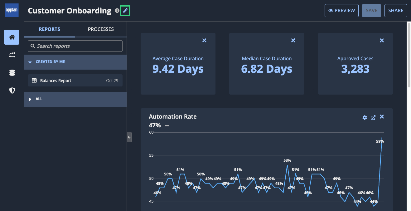The height and width of the screenshot is (211, 411).
Task: Open the Average Case Duration link
Action: (178, 59)
